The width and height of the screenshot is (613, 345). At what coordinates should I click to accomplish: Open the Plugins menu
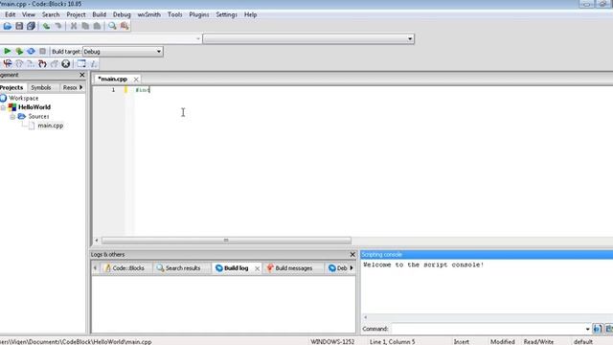pyautogui.click(x=199, y=14)
